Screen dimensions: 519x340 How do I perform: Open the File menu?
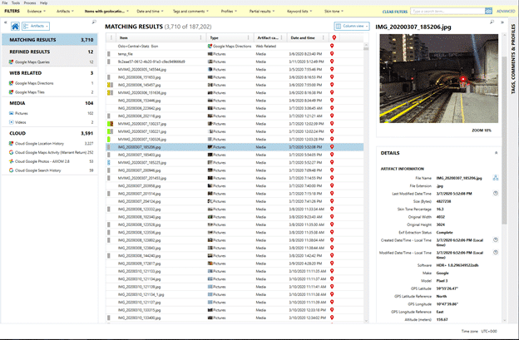[x=5, y=2]
